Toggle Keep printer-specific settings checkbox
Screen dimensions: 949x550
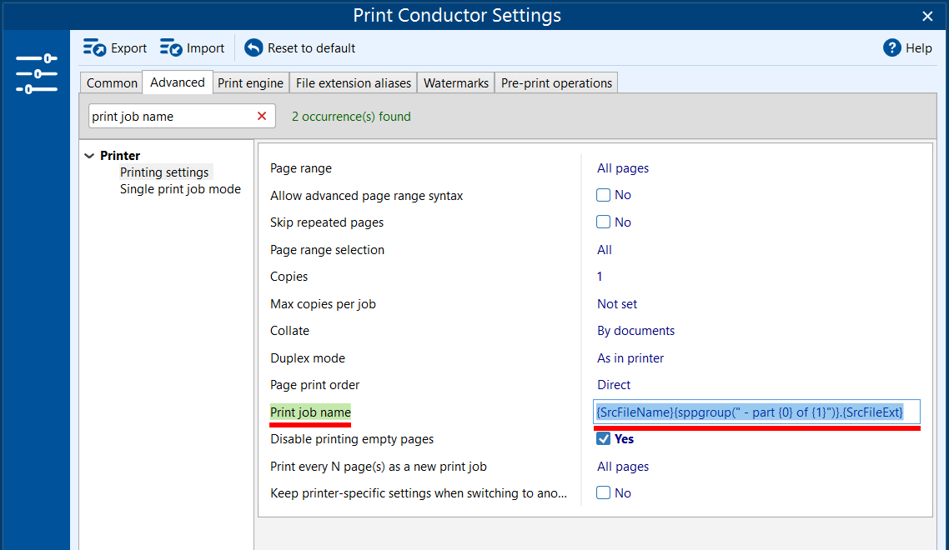coord(604,493)
